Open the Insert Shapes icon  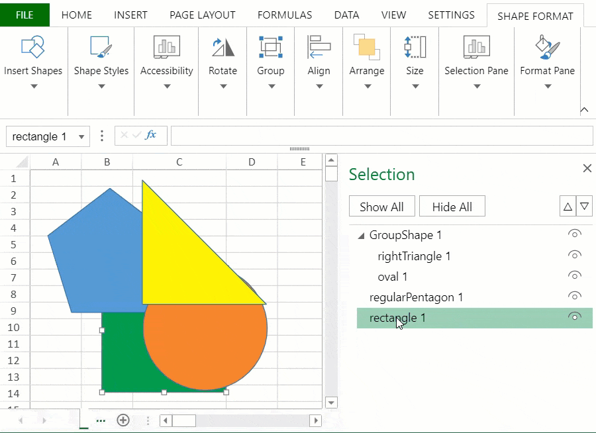pos(32,47)
